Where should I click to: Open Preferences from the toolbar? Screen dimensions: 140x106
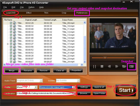[82, 13]
